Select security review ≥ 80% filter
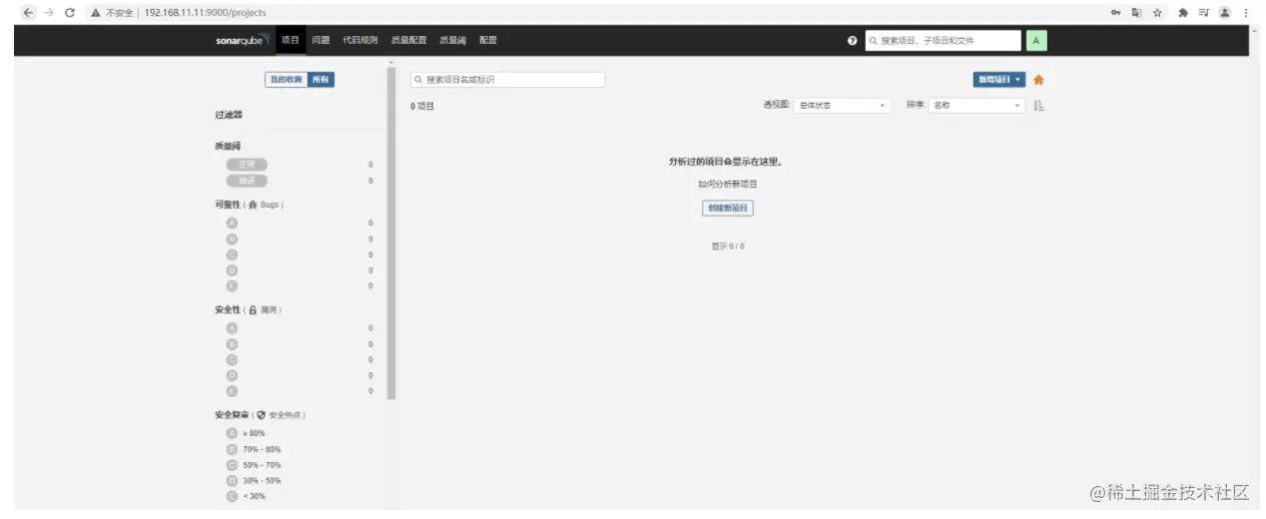This screenshot has width=1266, height=519. (x=246, y=433)
